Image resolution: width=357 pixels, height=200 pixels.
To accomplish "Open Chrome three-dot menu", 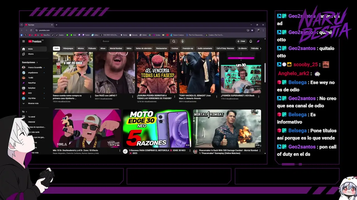I will click(263, 30).
